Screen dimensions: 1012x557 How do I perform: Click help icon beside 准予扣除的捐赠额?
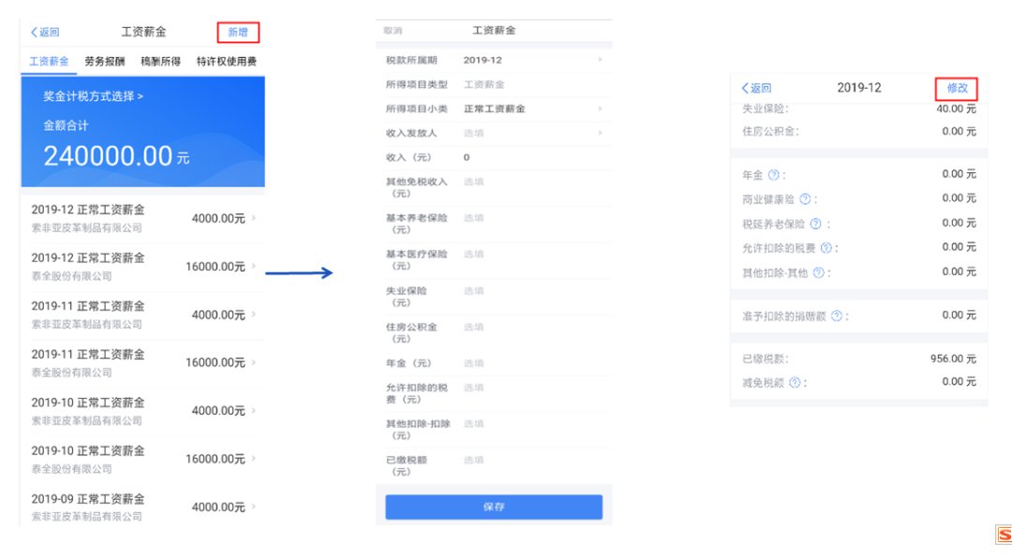836,316
